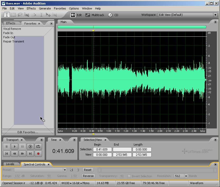Click the Pause transport button
220x187 pixels.
(22, 147)
